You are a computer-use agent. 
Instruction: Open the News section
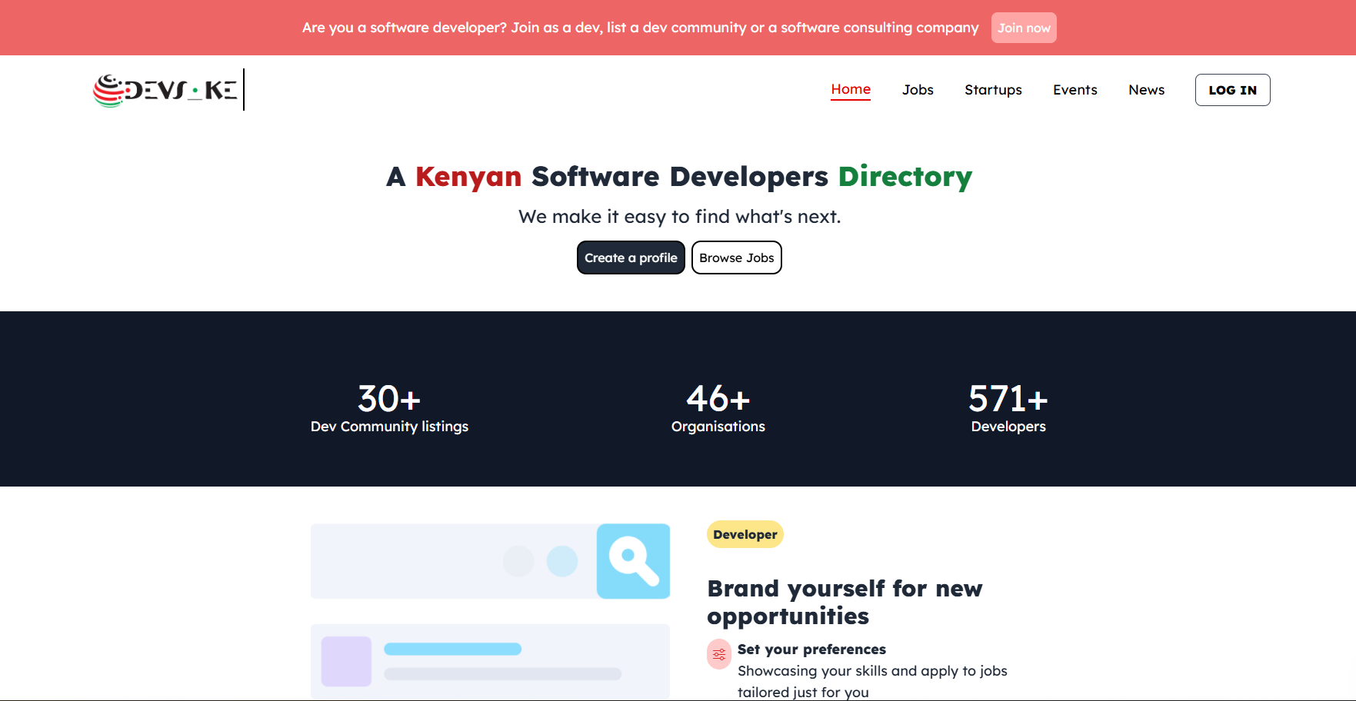pos(1147,90)
